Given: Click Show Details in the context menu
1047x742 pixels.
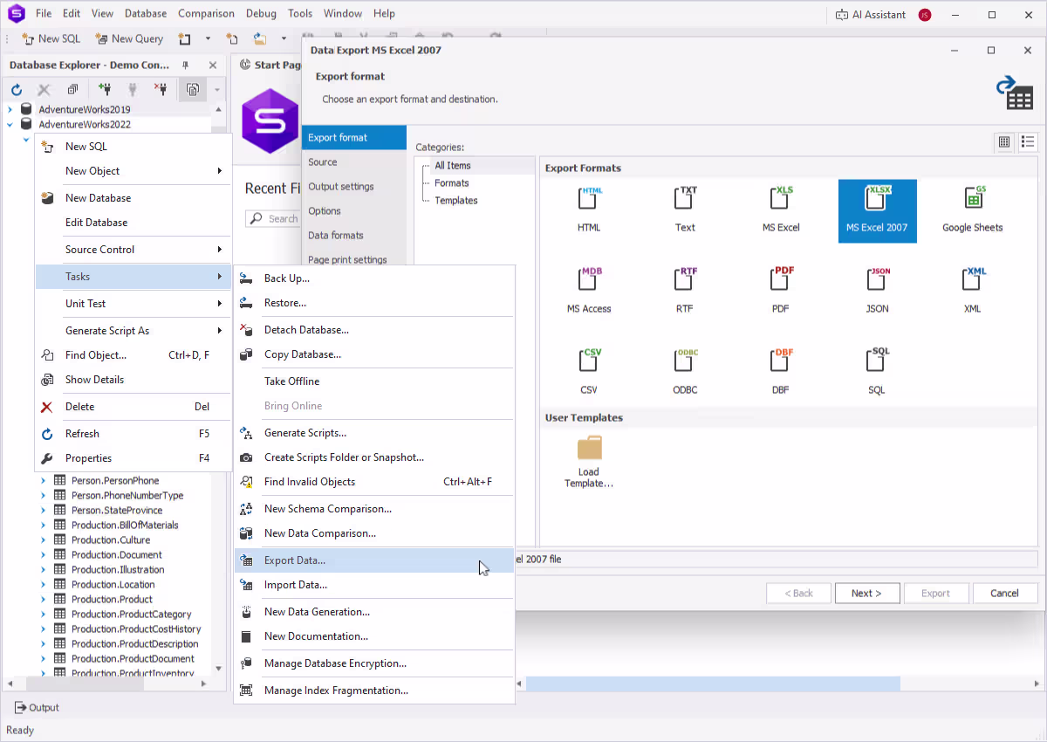Looking at the screenshot, I should point(133,380).
